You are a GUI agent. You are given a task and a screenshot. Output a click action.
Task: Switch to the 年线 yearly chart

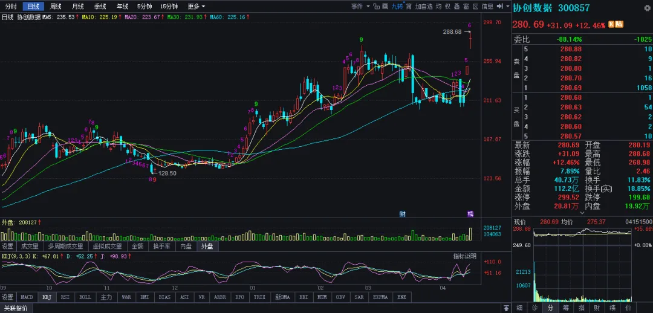(122, 6)
